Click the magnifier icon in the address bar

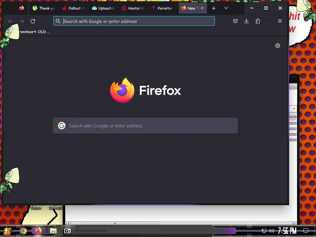coord(58,21)
